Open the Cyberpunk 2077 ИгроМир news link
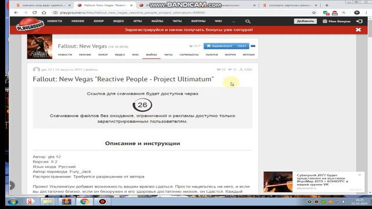This screenshot has width=372, height=209. point(323,179)
